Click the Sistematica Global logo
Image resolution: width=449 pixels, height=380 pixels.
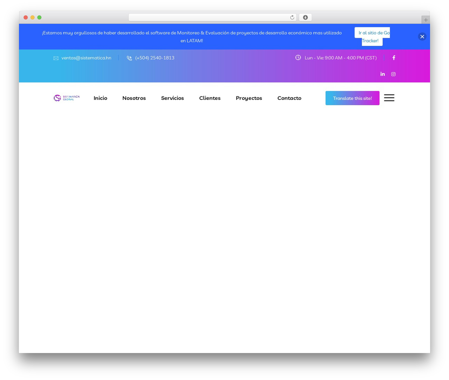[67, 98]
